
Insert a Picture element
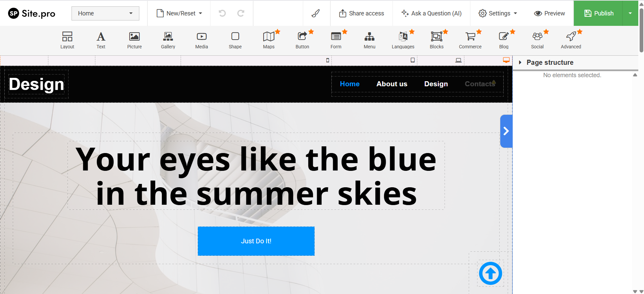(134, 37)
